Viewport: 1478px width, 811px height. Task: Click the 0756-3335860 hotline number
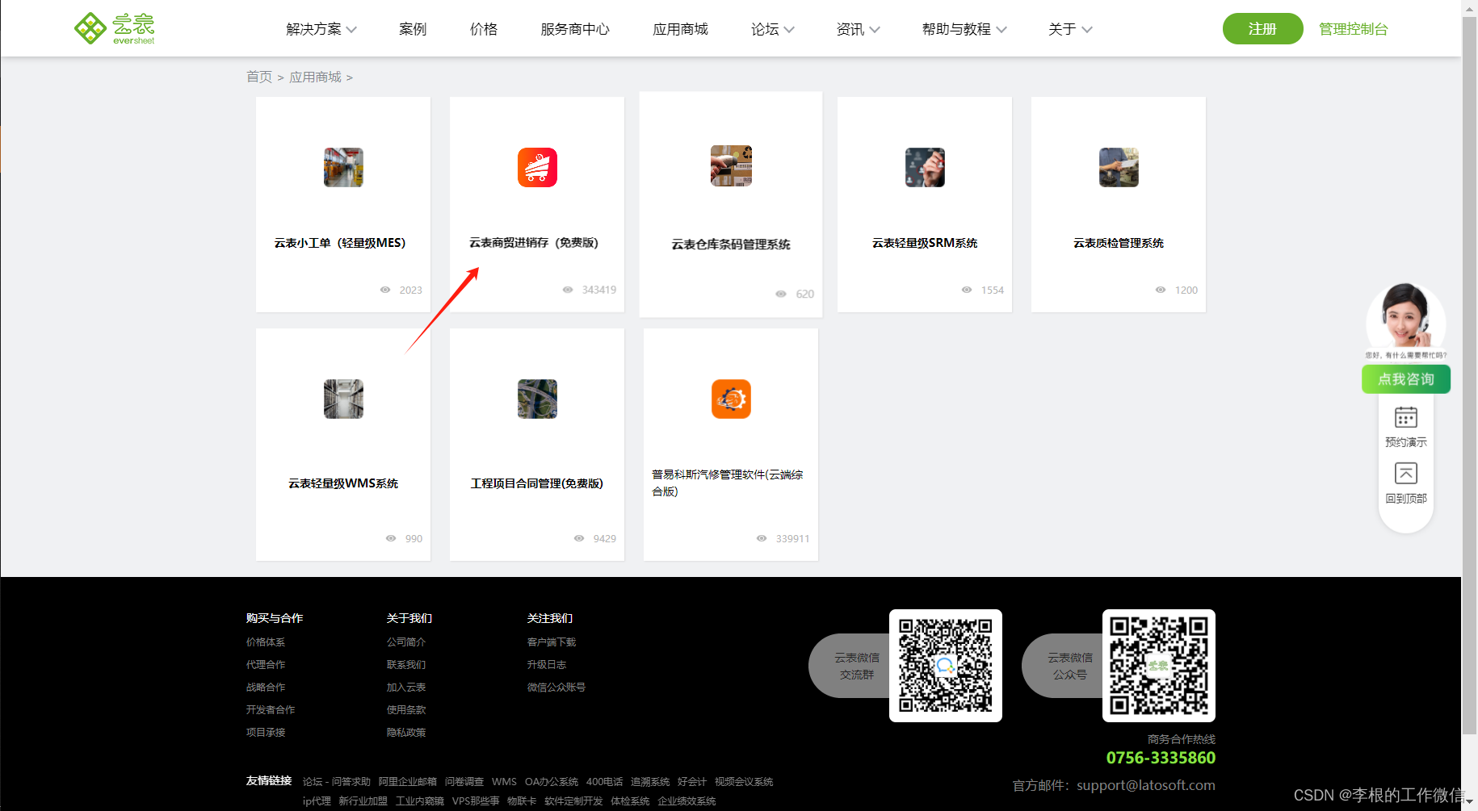coord(1161,758)
